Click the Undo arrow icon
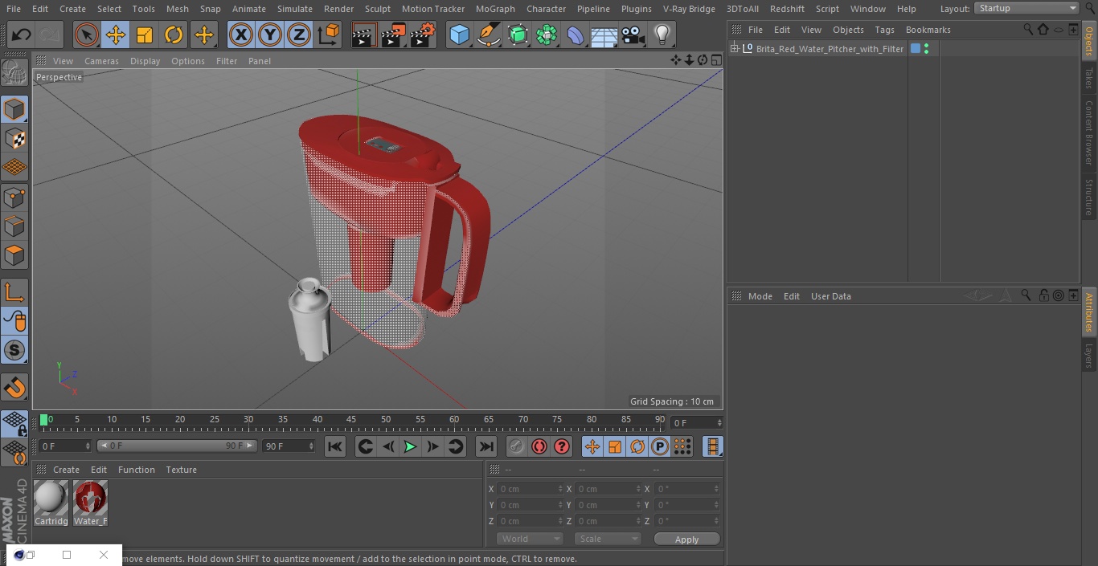Viewport: 1098px width, 566px height. [22, 35]
